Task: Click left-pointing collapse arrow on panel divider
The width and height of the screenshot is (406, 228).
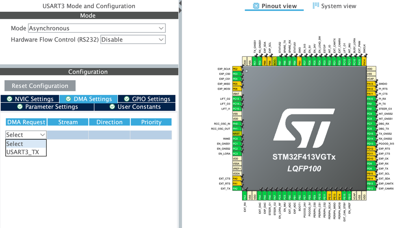Action: [x=180, y=3]
